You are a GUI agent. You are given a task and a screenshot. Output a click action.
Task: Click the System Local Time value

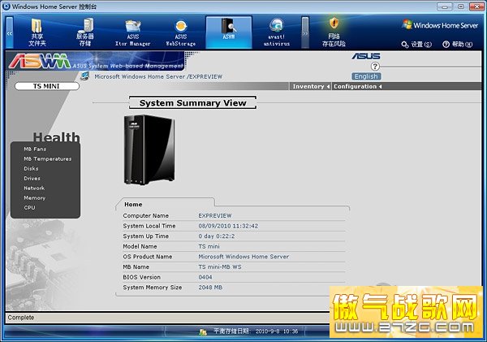tap(228, 226)
